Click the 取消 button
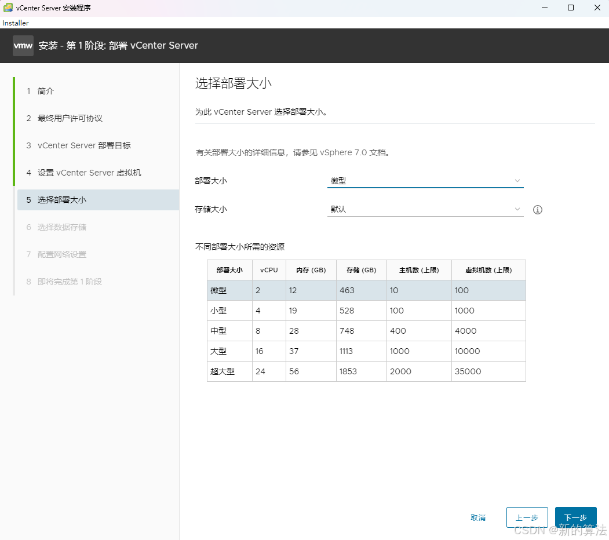609x540 pixels. [478, 517]
